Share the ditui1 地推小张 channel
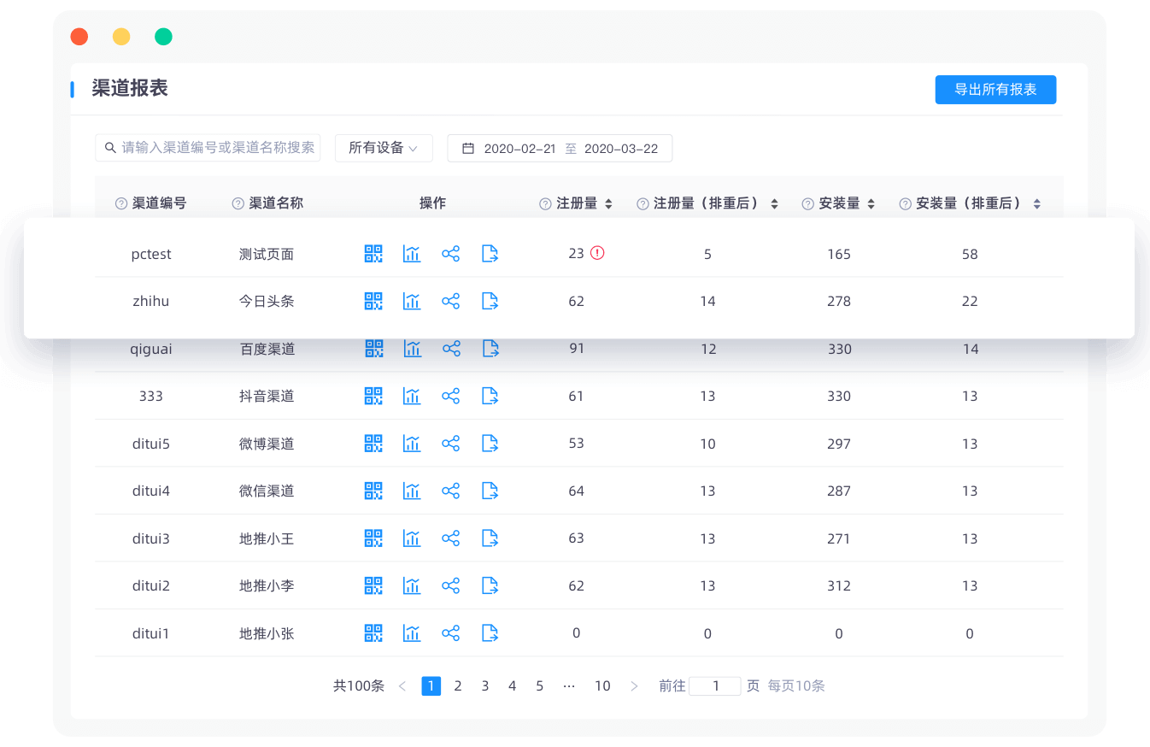 [450, 633]
